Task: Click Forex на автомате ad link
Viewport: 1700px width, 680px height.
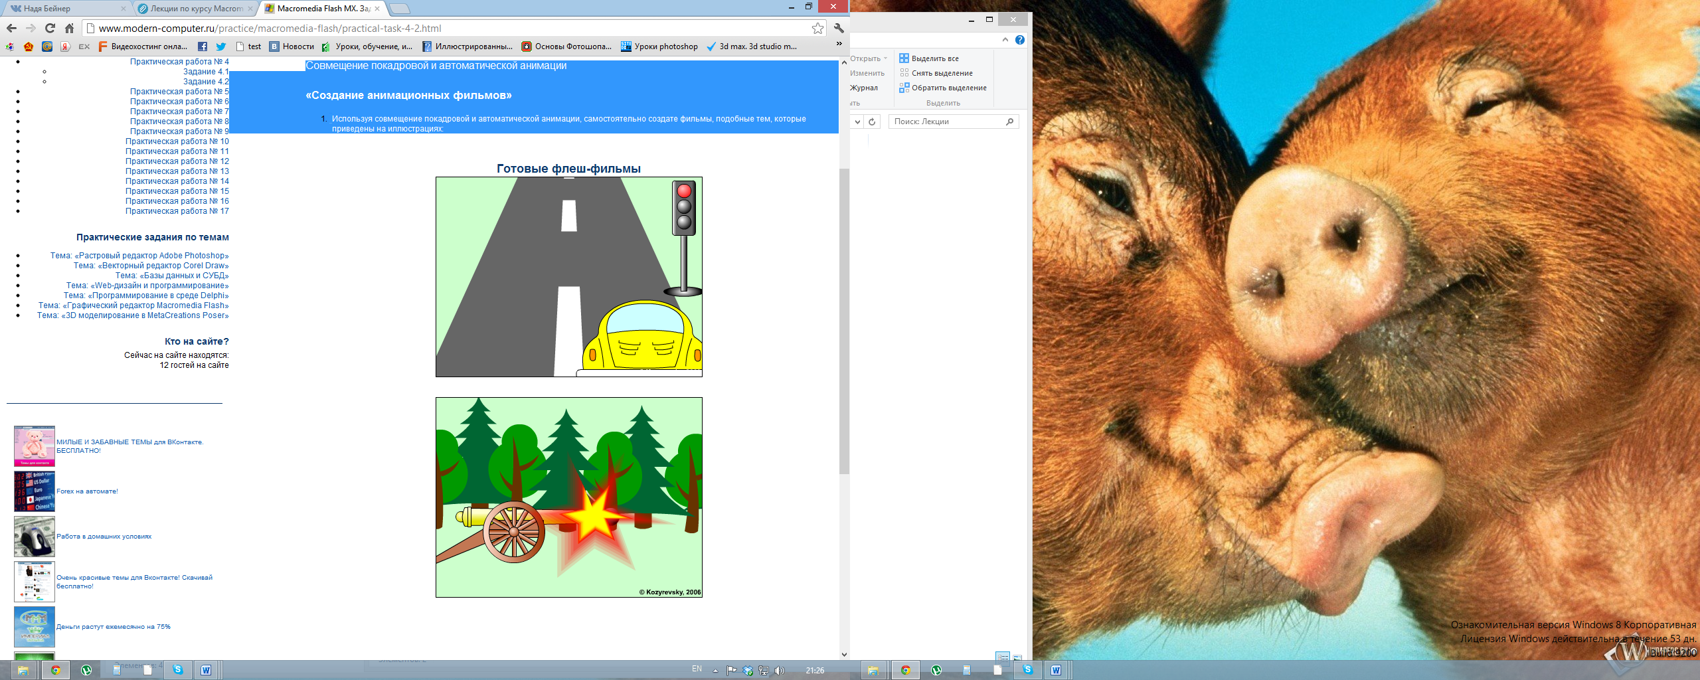Action: click(x=87, y=491)
